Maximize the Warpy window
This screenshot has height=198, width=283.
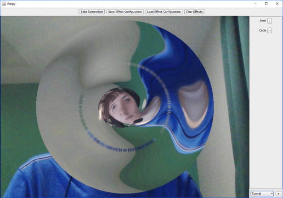(266, 4)
